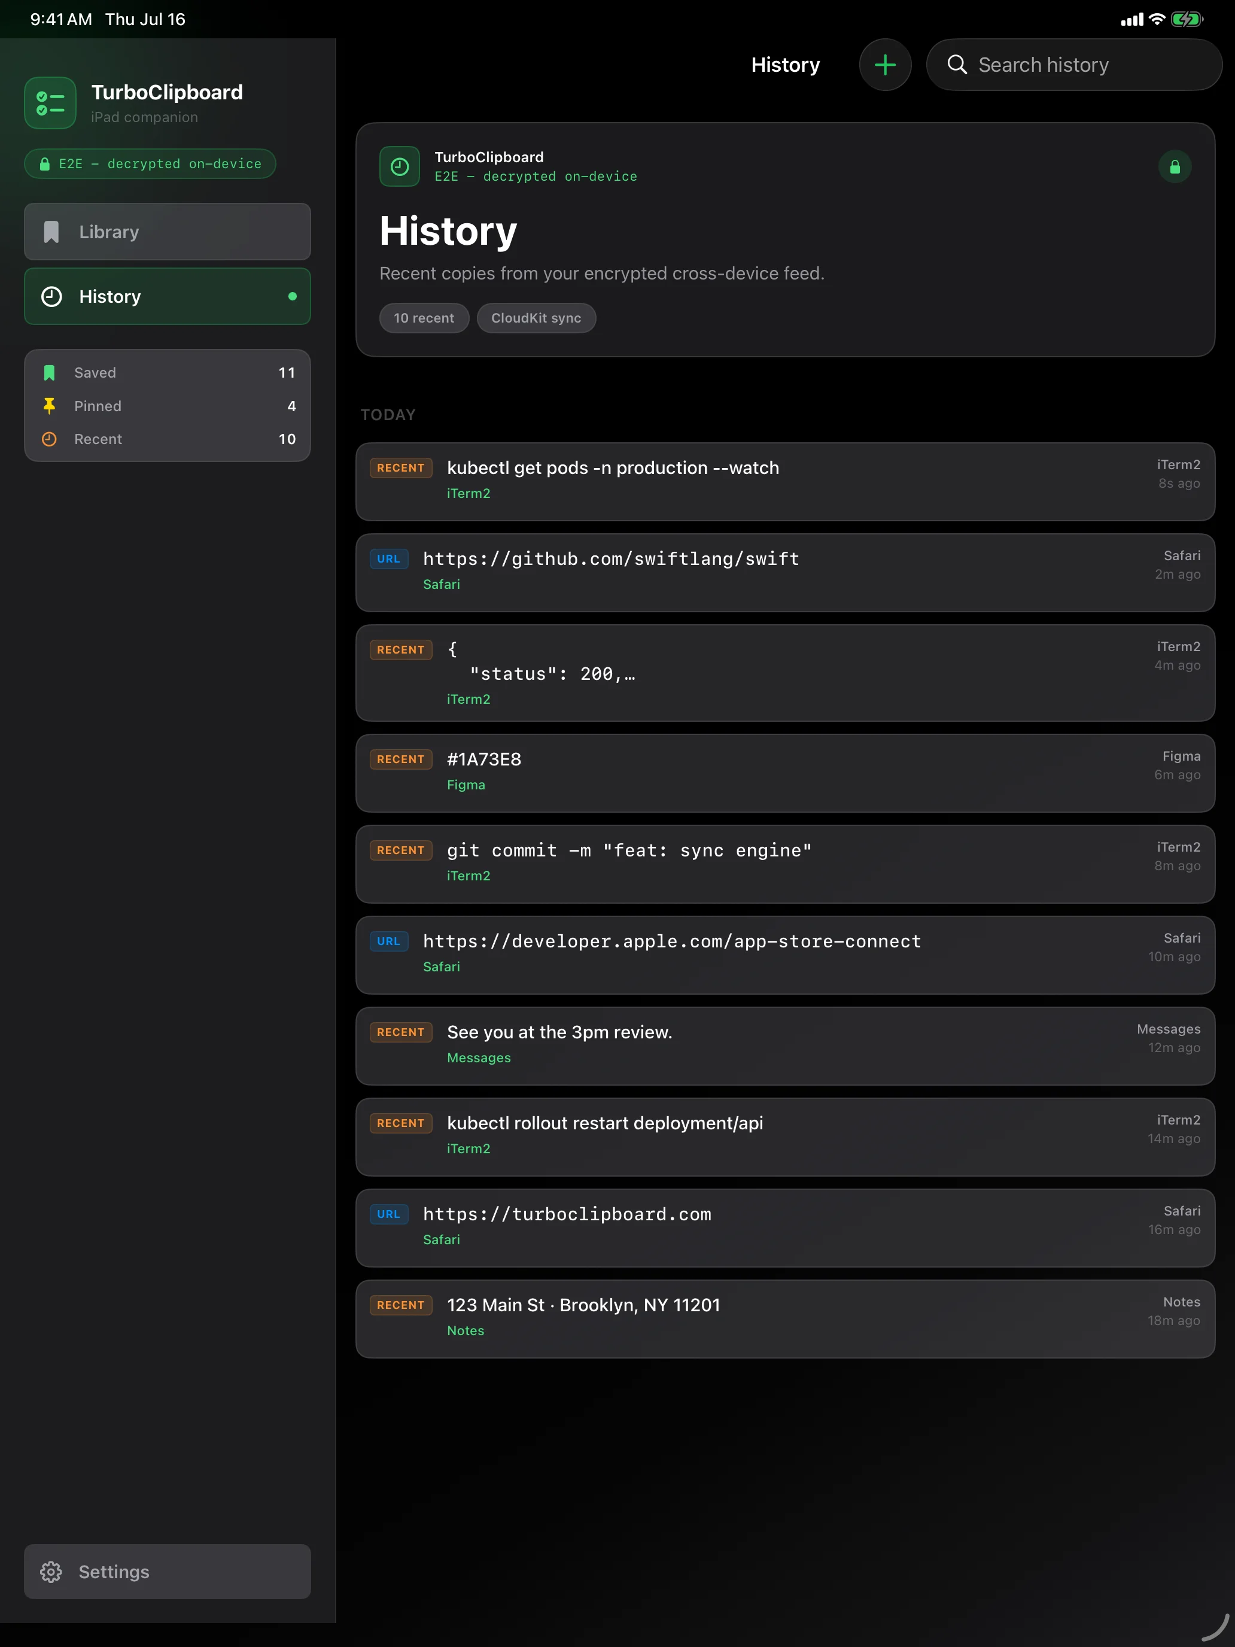The width and height of the screenshot is (1235, 1647).
Task: Click the battery charging status icon
Action: point(1187,19)
